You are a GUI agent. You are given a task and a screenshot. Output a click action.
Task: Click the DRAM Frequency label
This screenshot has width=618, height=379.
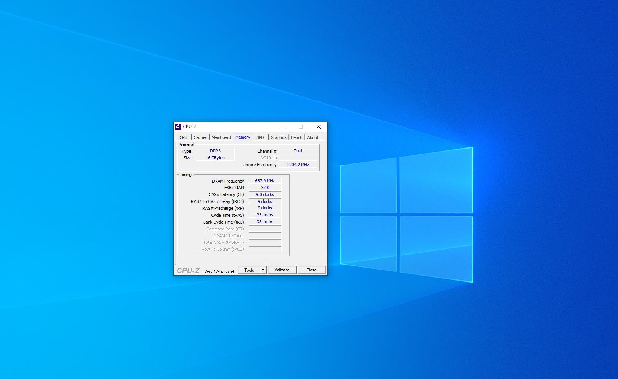tap(228, 181)
